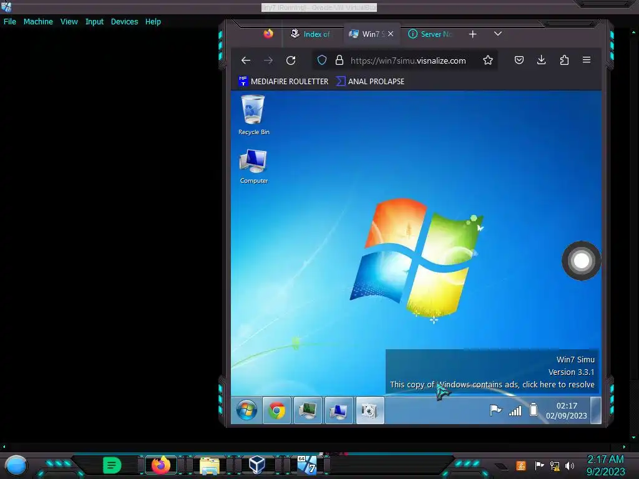Image resolution: width=639 pixels, height=479 pixels.
Task: Open the host Start orb
Action: 16,466
